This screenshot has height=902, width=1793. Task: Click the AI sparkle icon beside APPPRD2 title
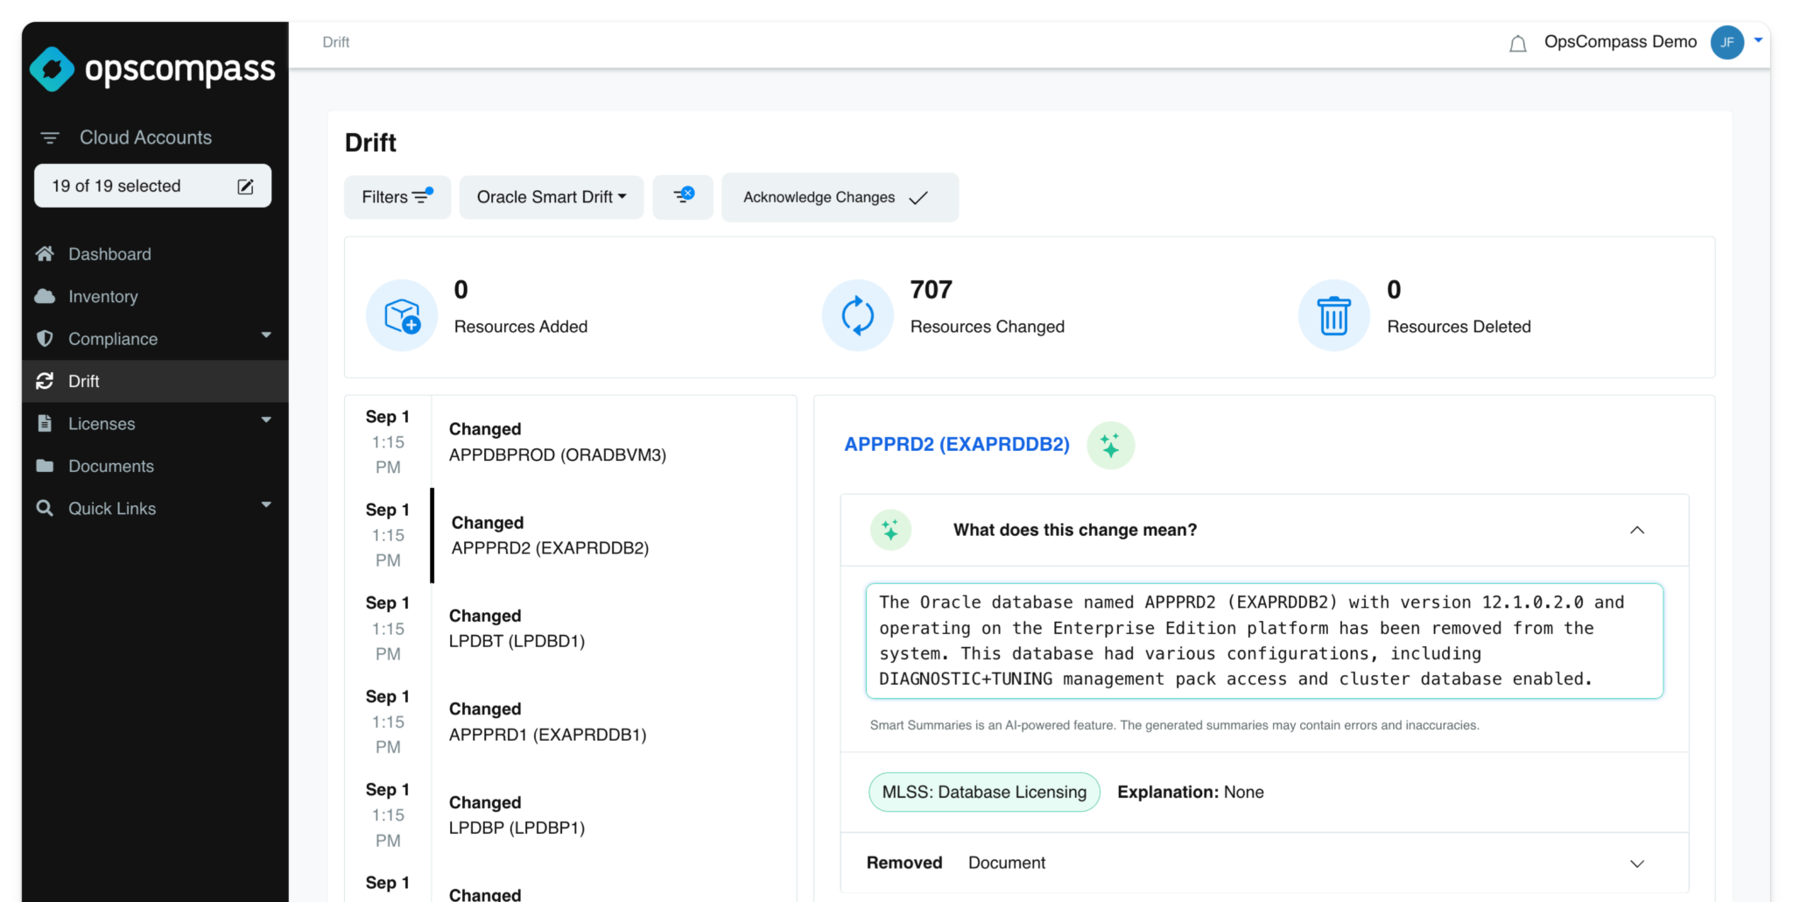click(1110, 445)
